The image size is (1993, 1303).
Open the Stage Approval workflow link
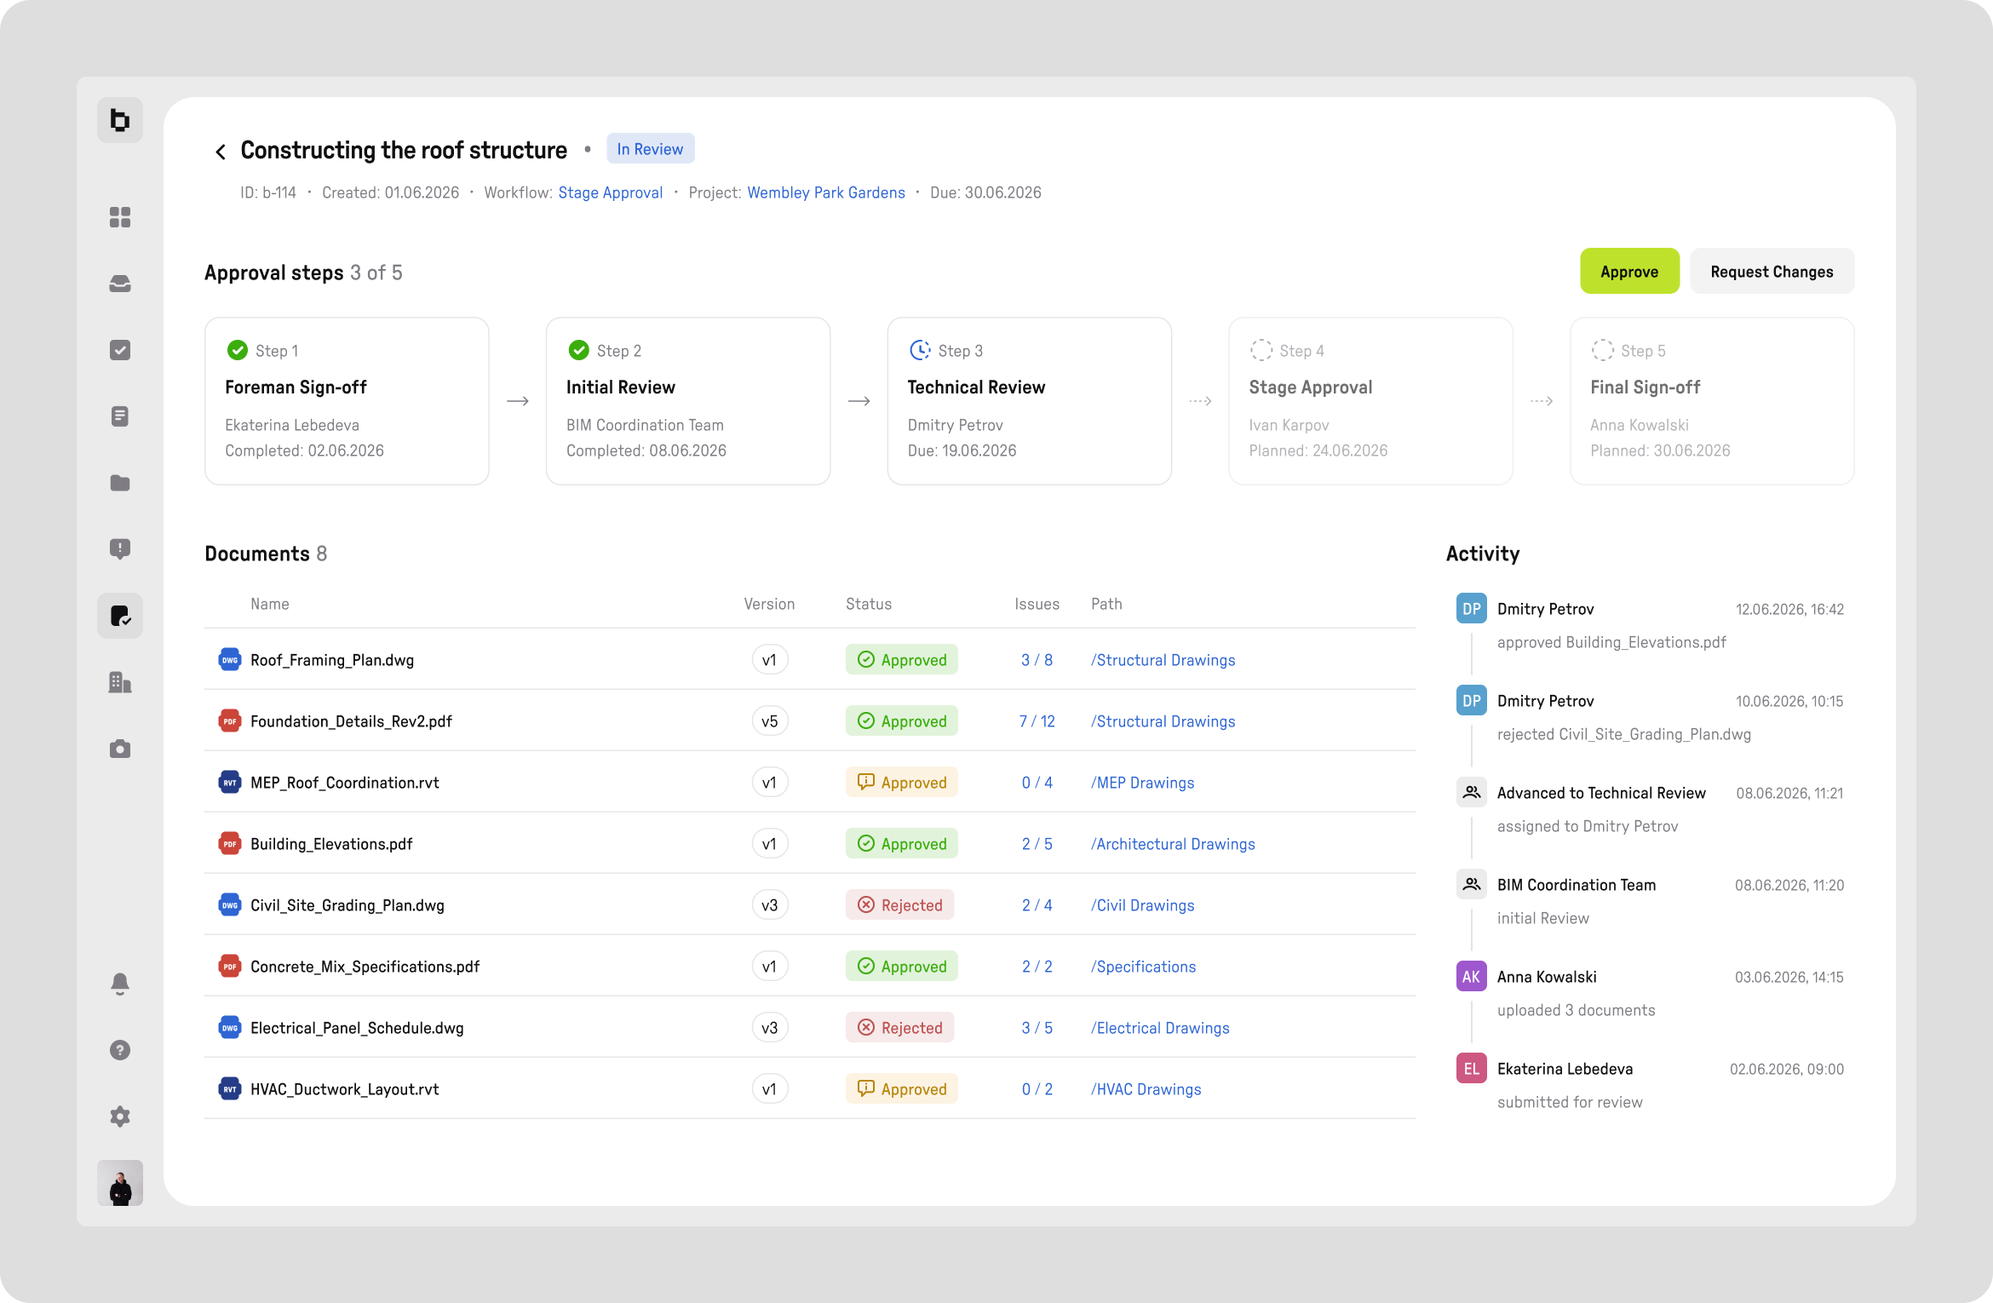(x=611, y=192)
